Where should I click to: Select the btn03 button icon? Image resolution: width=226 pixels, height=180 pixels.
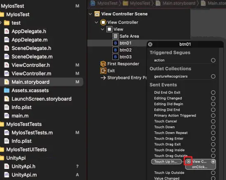(x=115, y=57)
